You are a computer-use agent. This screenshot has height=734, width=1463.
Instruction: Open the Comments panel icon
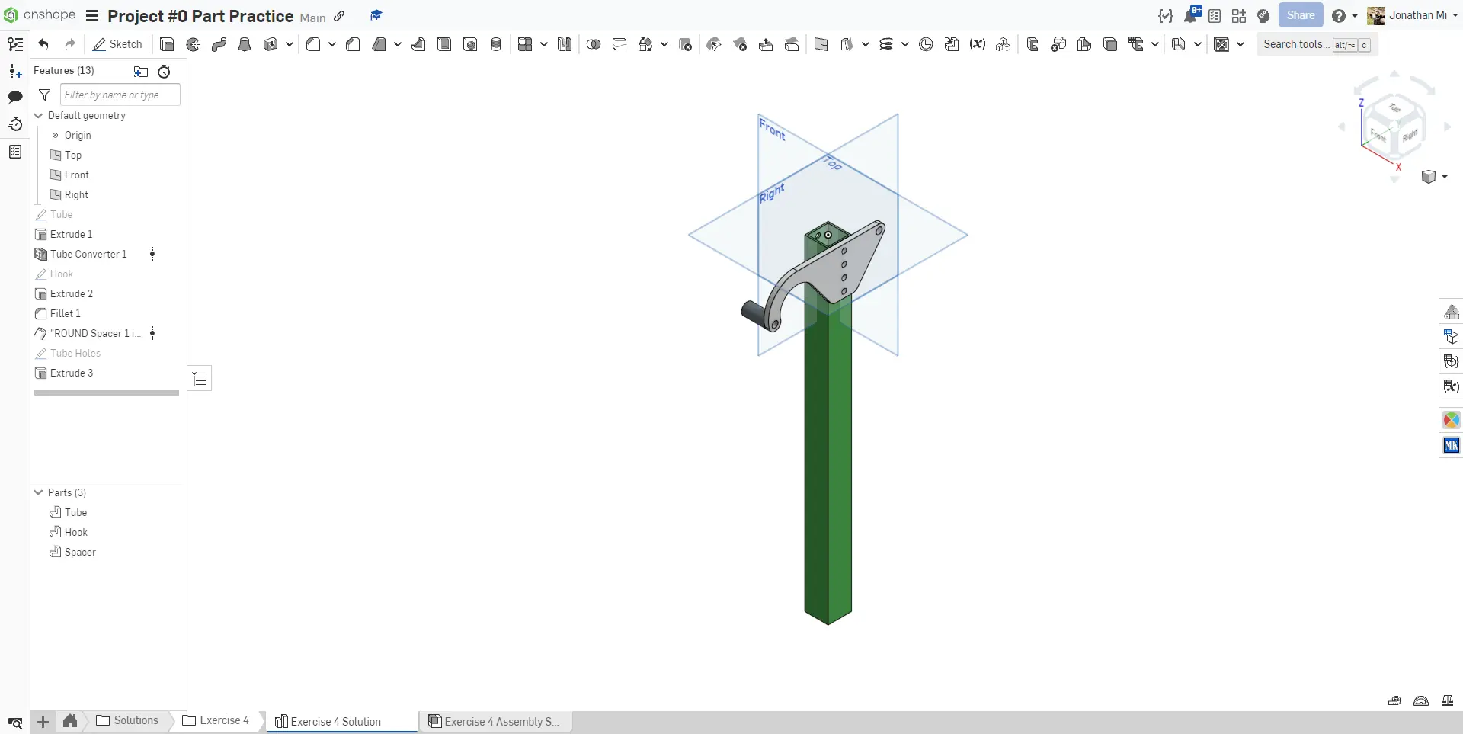click(15, 97)
